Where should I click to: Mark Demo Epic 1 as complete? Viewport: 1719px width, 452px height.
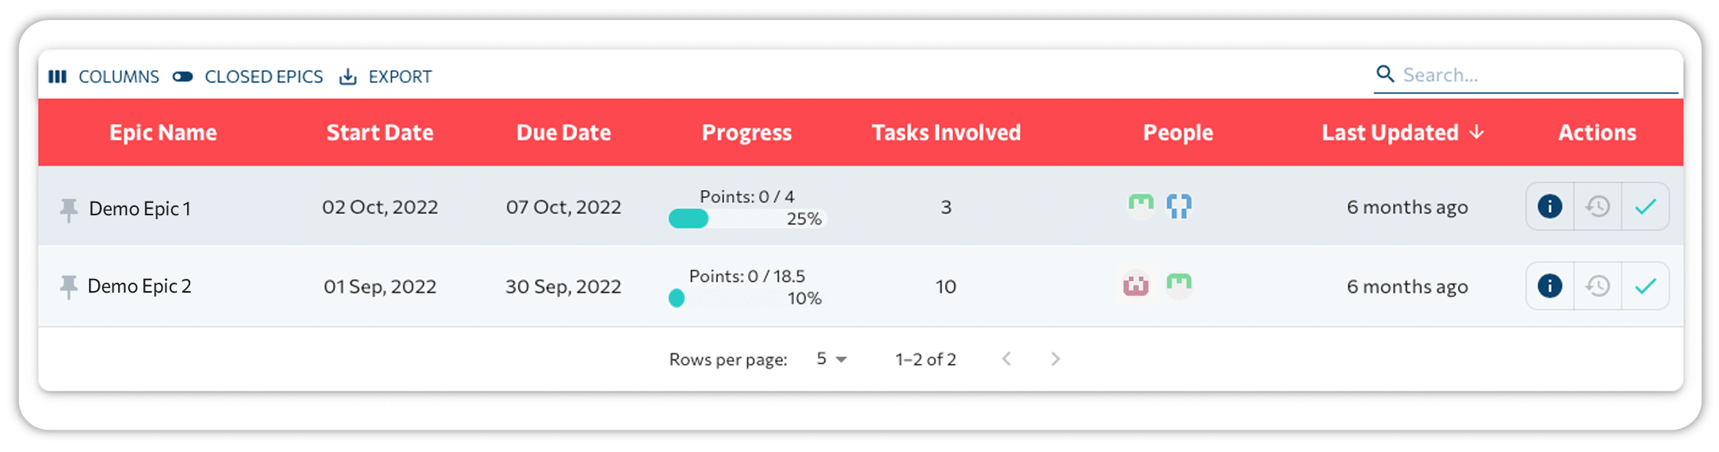pyautogui.click(x=1645, y=206)
